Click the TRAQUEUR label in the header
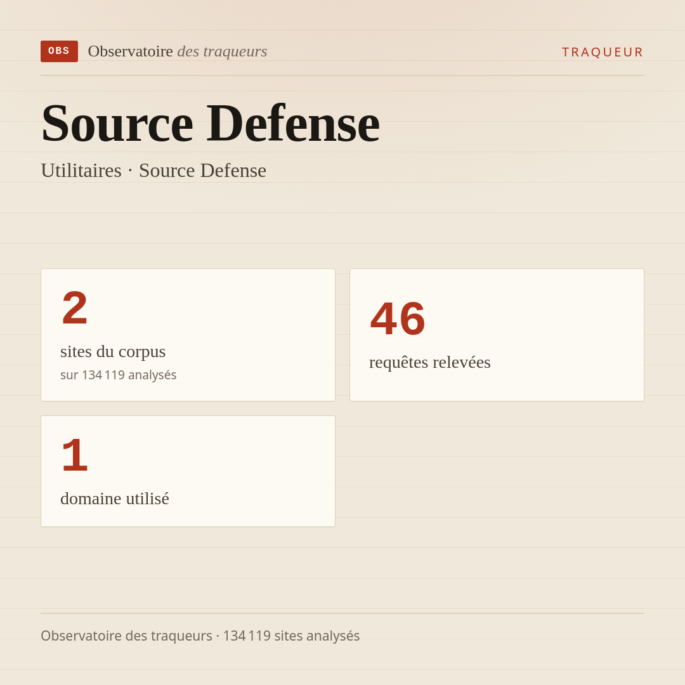 (603, 53)
